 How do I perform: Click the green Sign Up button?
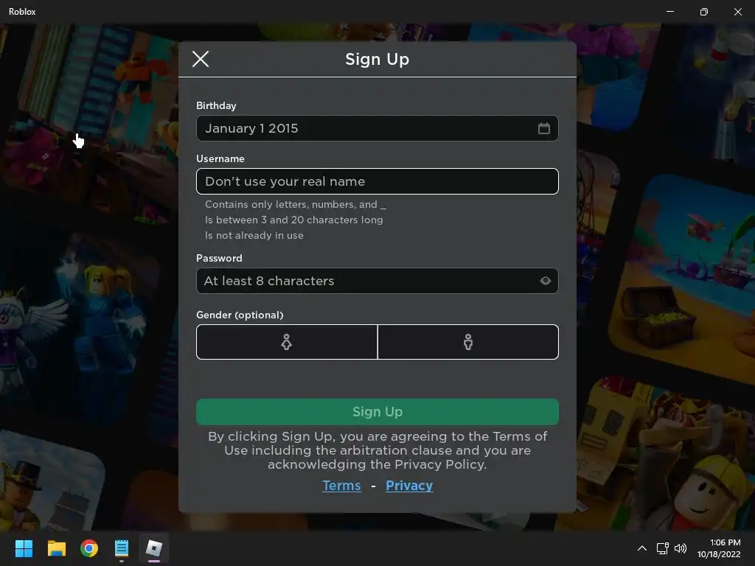[x=377, y=412]
